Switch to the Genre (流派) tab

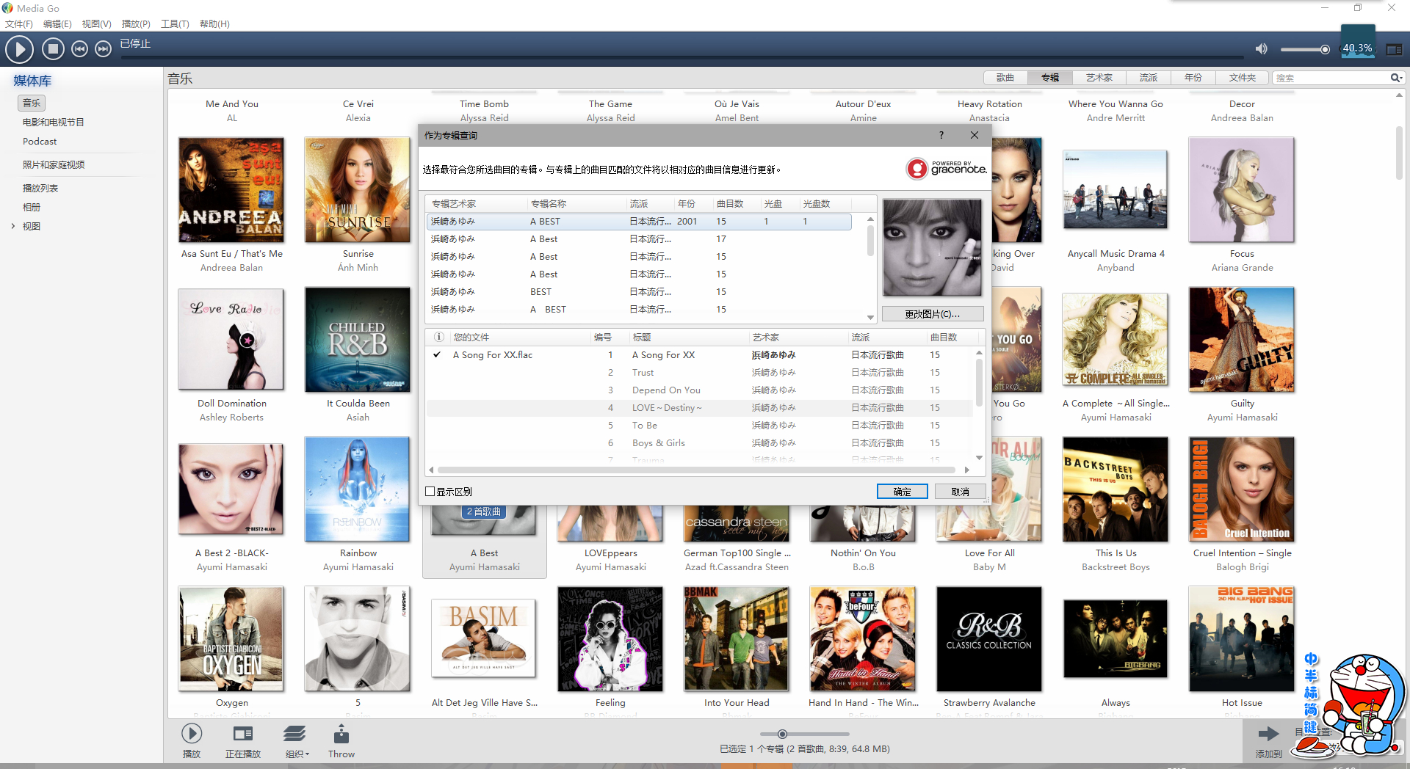(1149, 78)
